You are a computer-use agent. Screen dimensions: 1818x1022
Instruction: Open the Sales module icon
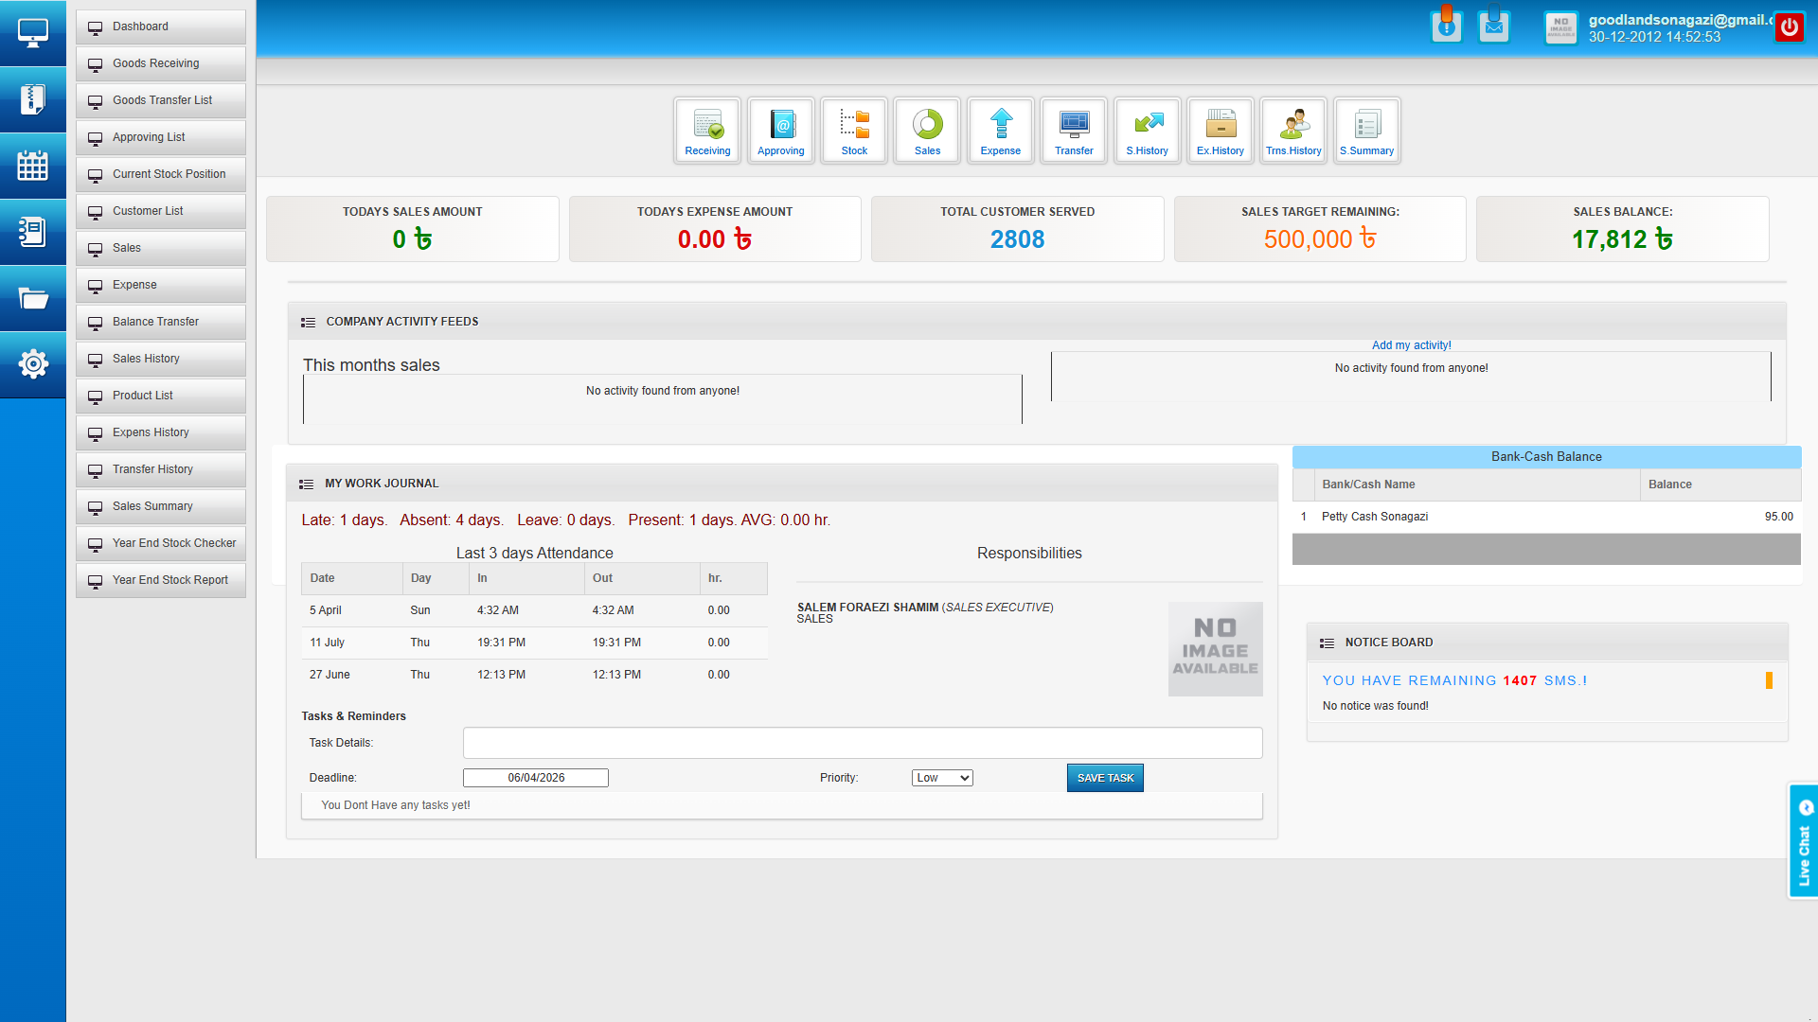(926, 130)
